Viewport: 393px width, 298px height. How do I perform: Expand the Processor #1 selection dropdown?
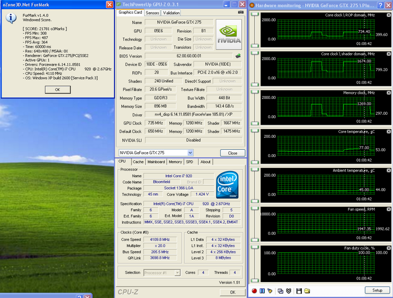[x=178, y=272]
